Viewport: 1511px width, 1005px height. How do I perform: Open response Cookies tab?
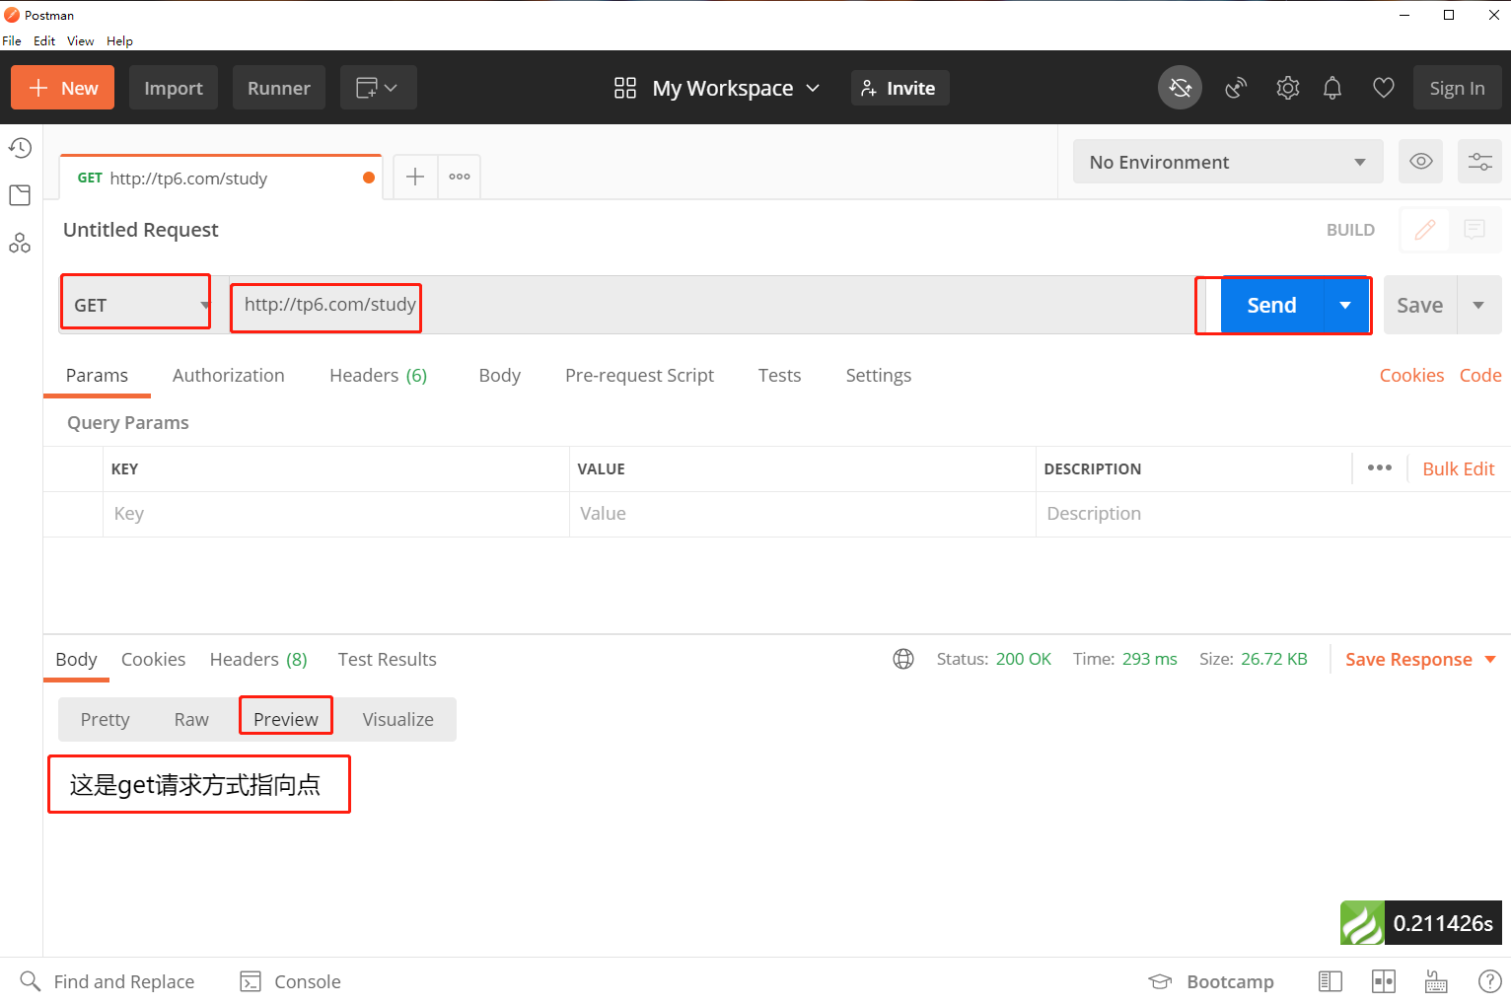(x=153, y=659)
